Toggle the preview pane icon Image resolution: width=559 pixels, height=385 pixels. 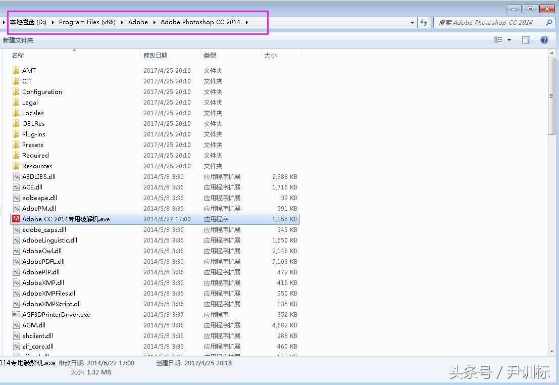[526, 39]
